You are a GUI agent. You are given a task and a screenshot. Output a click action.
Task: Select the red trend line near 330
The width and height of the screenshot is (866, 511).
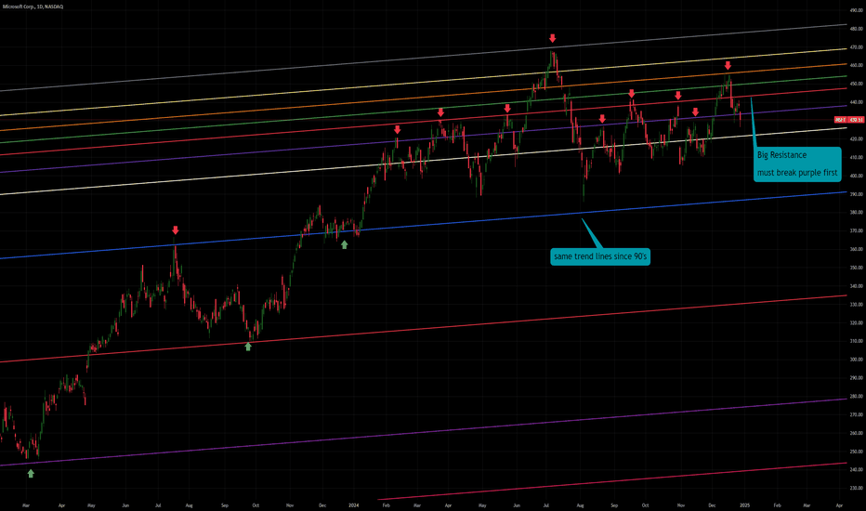coord(423,329)
